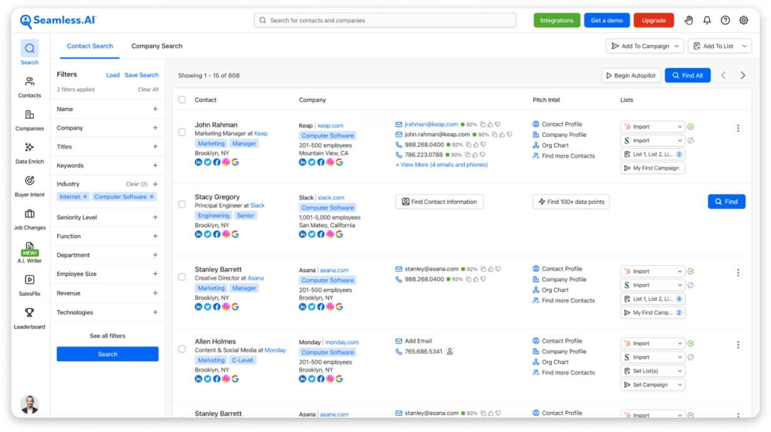Run the blue Search button in filters
Image resolution: width=771 pixels, height=432 pixels.
pyautogui.click(x=107, y=354)
